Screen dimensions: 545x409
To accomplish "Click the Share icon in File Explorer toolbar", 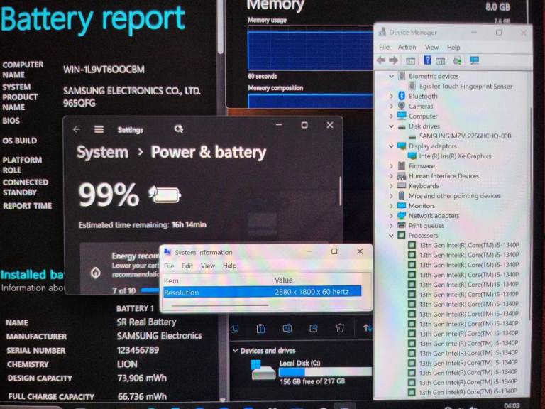I will 313,328.
